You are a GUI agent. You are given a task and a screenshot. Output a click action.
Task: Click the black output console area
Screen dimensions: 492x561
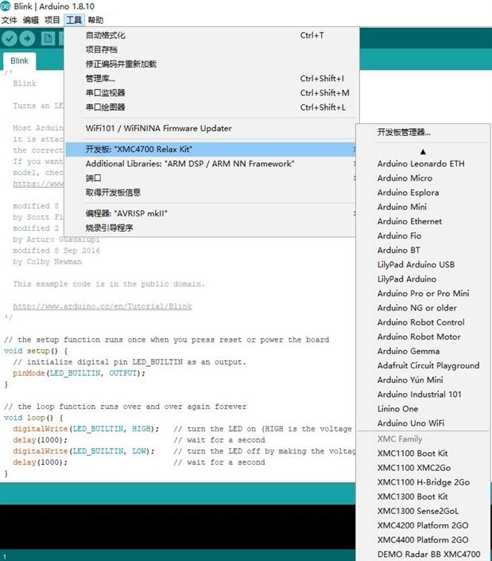(177, 527)
